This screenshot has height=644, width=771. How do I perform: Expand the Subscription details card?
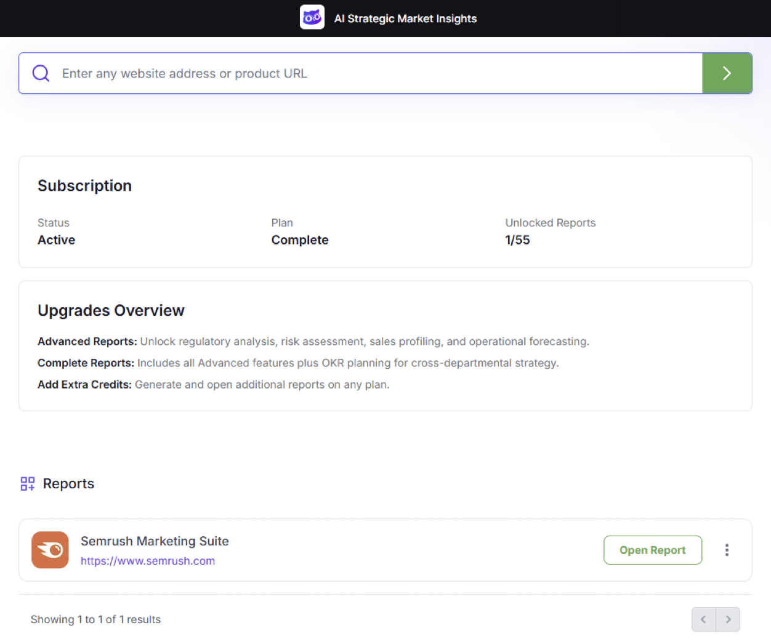coord(84,185)
